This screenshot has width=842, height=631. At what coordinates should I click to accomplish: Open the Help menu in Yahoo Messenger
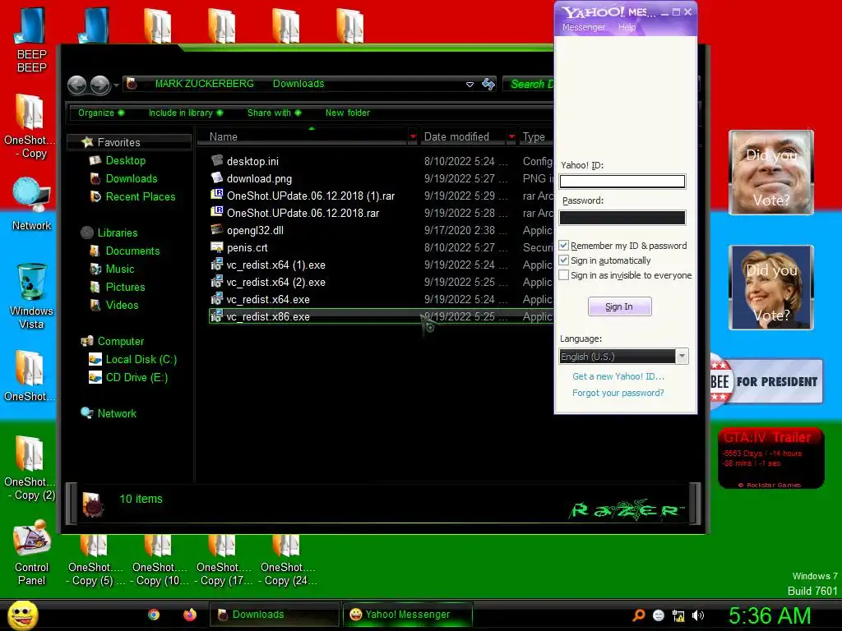[627, 27]
